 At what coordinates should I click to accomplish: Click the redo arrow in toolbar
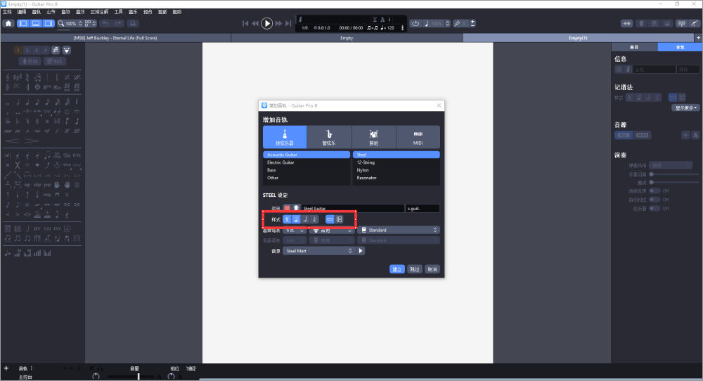[118, 23]
